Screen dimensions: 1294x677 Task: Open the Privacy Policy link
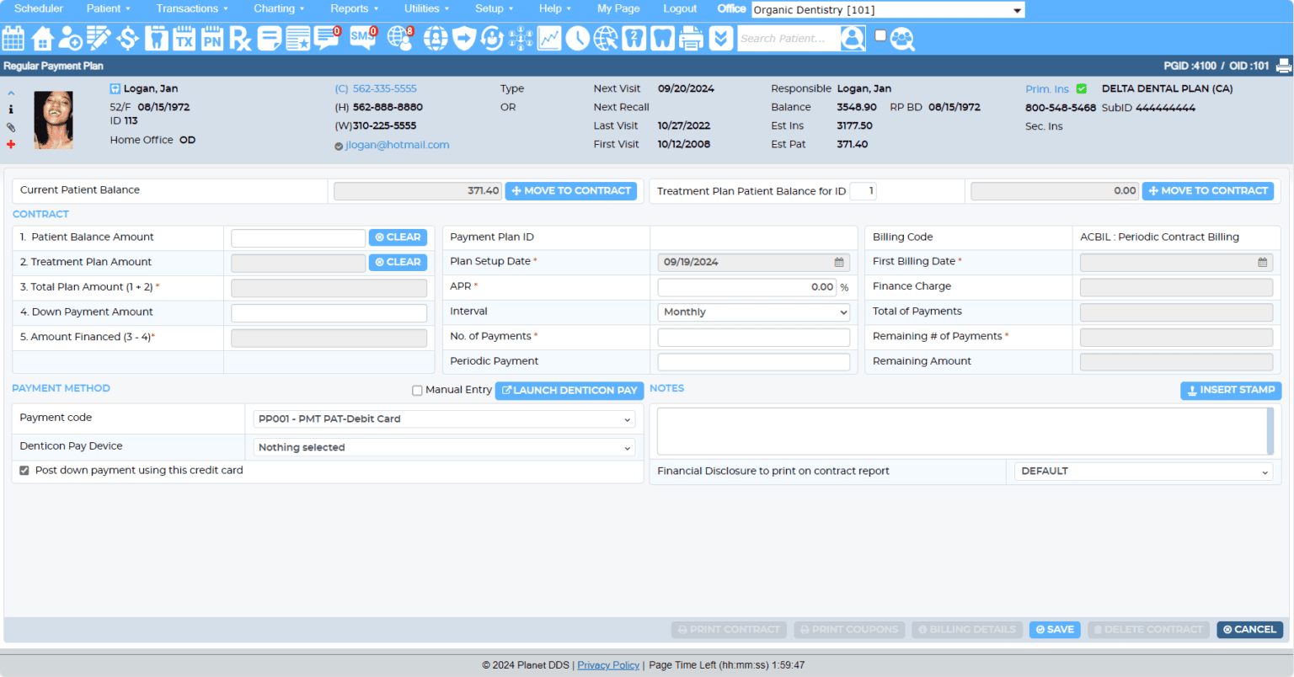(608, 665)
